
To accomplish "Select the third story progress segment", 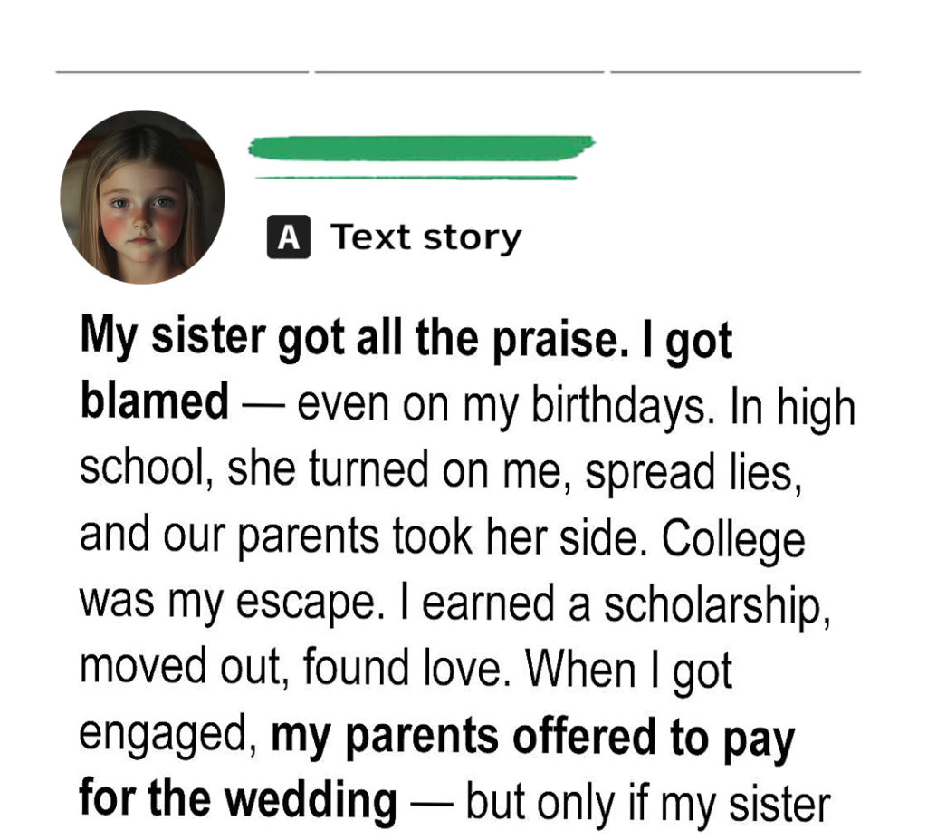I will click(735, 71).
